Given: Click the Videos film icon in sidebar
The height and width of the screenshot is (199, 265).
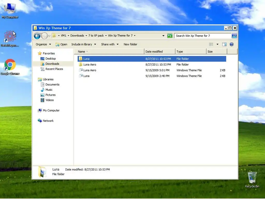Looking at the screenshot, I should coord(42,100).
